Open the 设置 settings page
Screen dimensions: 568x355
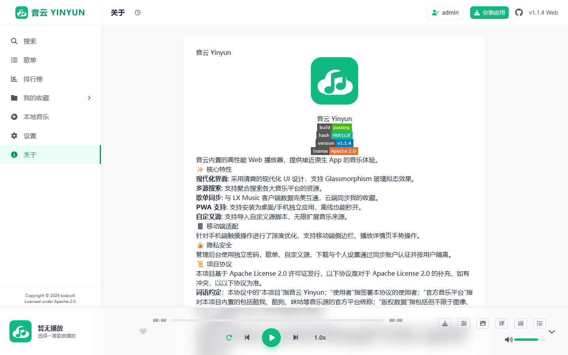click(50, 136)
